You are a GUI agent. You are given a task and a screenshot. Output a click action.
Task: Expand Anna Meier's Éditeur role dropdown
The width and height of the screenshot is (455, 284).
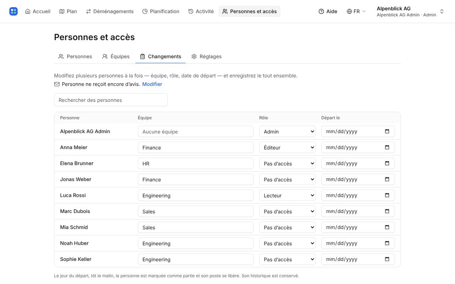click(x=287, y=147)
